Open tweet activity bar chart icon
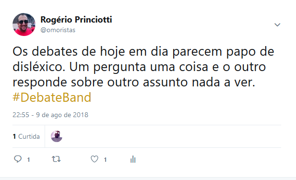Image resolution: width=296 pixels, height=180 pixels. click(133, 159)
